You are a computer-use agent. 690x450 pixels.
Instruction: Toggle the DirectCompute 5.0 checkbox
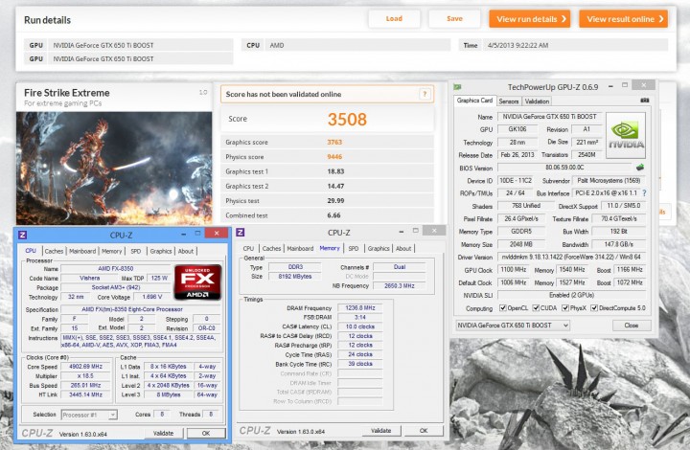pyautogui.click(x=594, y=308)
